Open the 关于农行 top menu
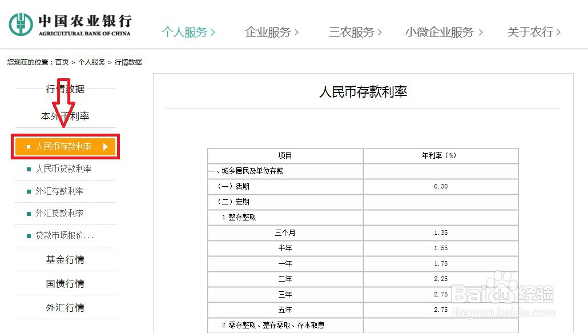The height and width of the screenshot is (333, 588). click(534, 32)
